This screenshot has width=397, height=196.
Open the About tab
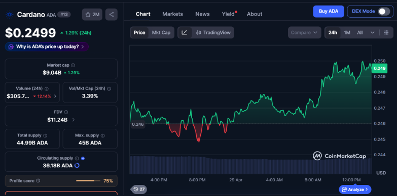[x=255, y=14]
